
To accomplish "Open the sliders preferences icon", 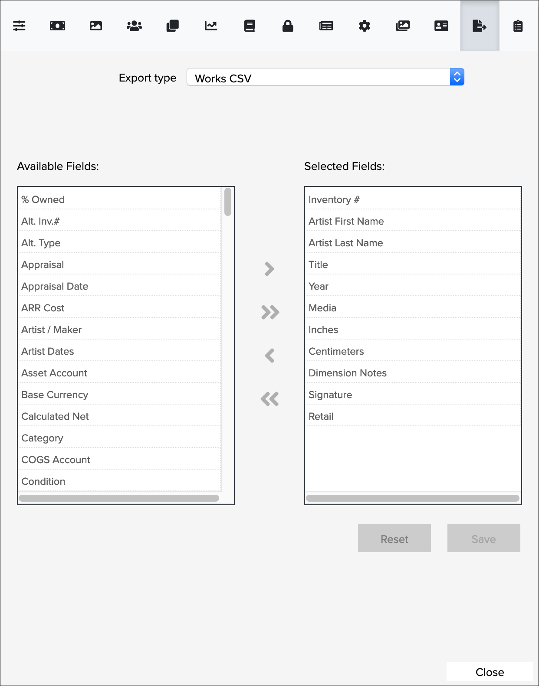I will tap(19, 26).
